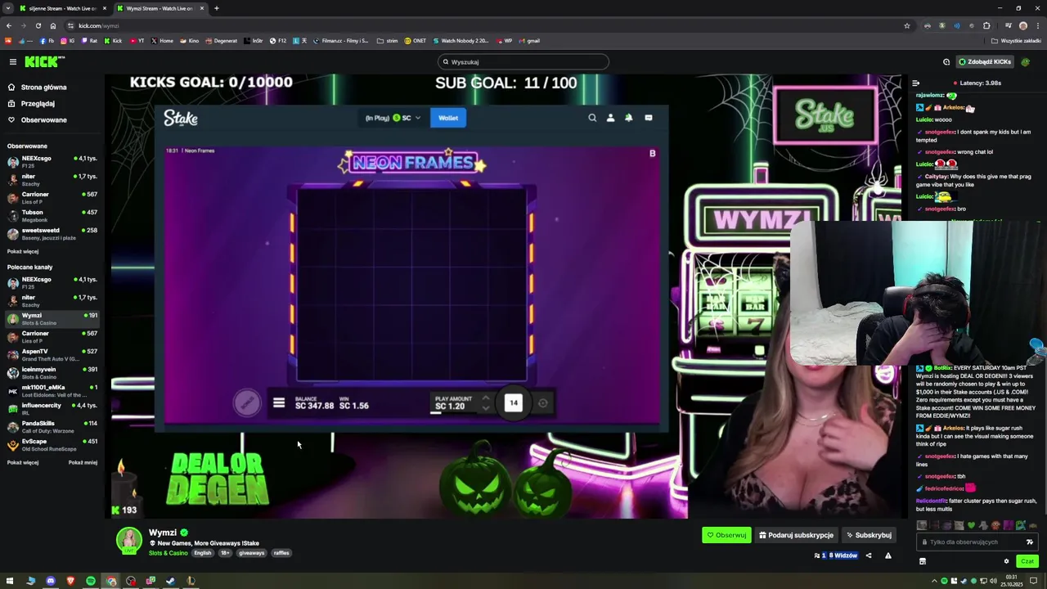Viewport: 1047px width, 589px height.
Task: Open the chat shop icon
Action: click(x=923, y=561)
